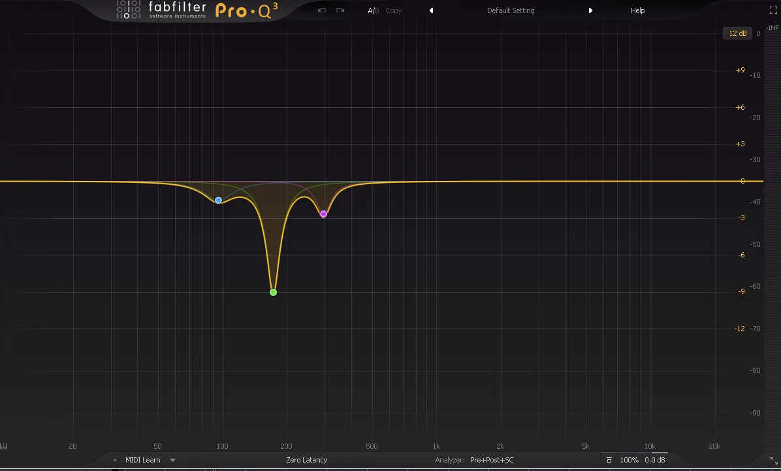
Task: Click the Copy button
Action: click(x=394, y=10)
